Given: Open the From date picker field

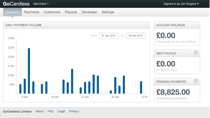Looking at the screenshot, I should pyautogui.click(x=109, y=36).
